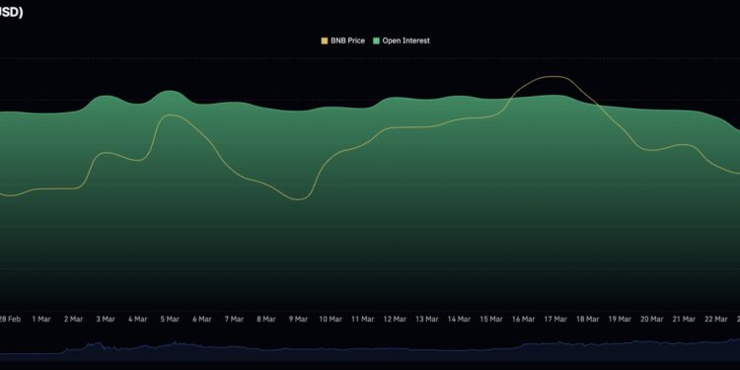
Task: Click the green Open Interest color swatch
Action: coord(376,40)
